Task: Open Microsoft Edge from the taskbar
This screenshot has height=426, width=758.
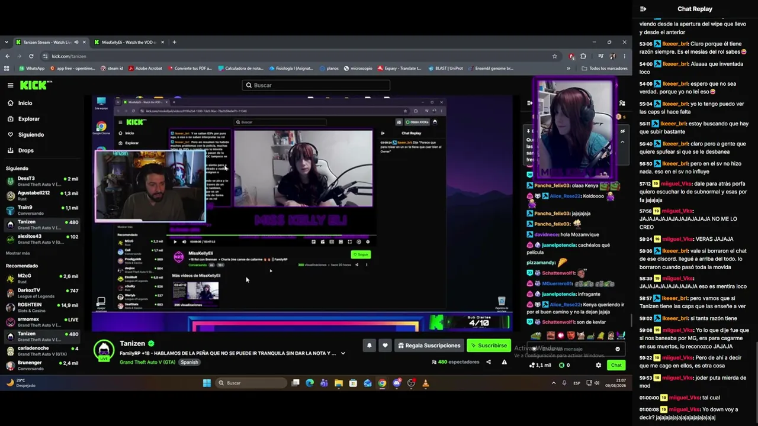Action: tap(310, 383)
